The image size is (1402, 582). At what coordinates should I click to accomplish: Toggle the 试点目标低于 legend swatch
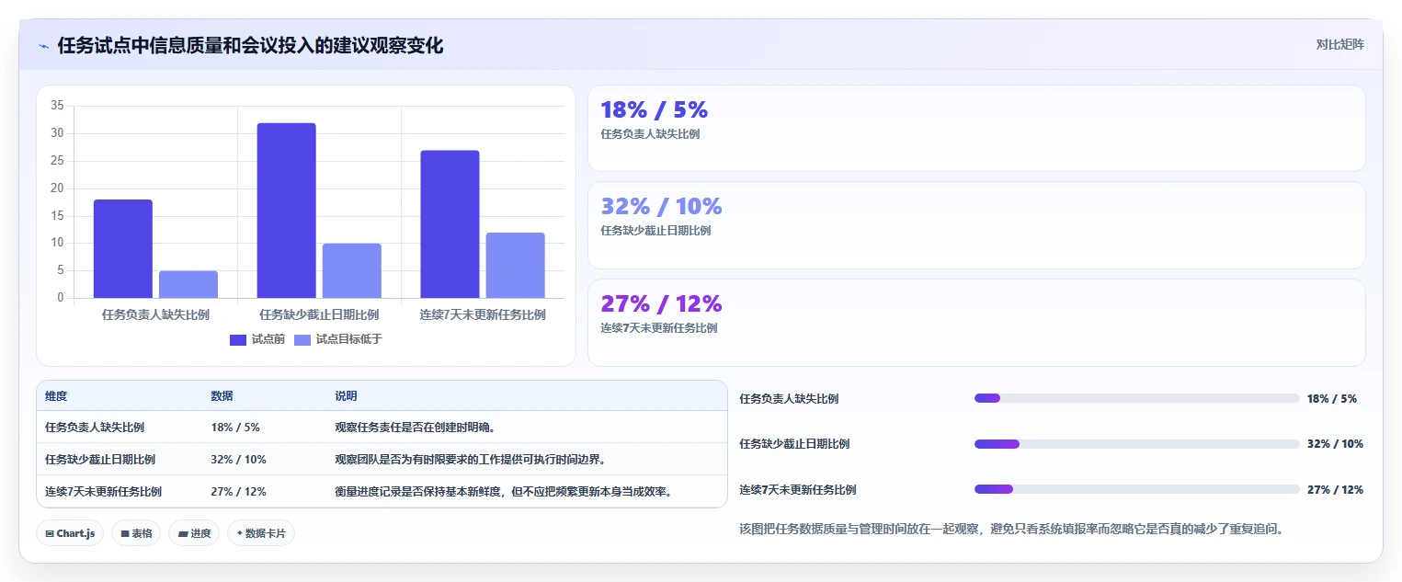coord(302,340)
